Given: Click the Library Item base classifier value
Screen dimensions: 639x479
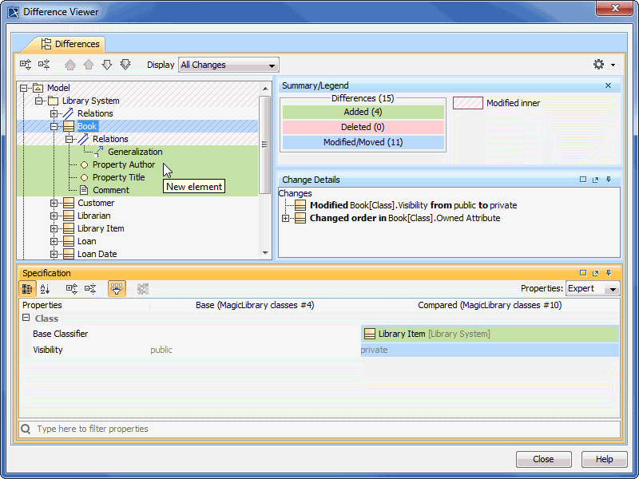Looking at the screenshot, I should (490, 334).
